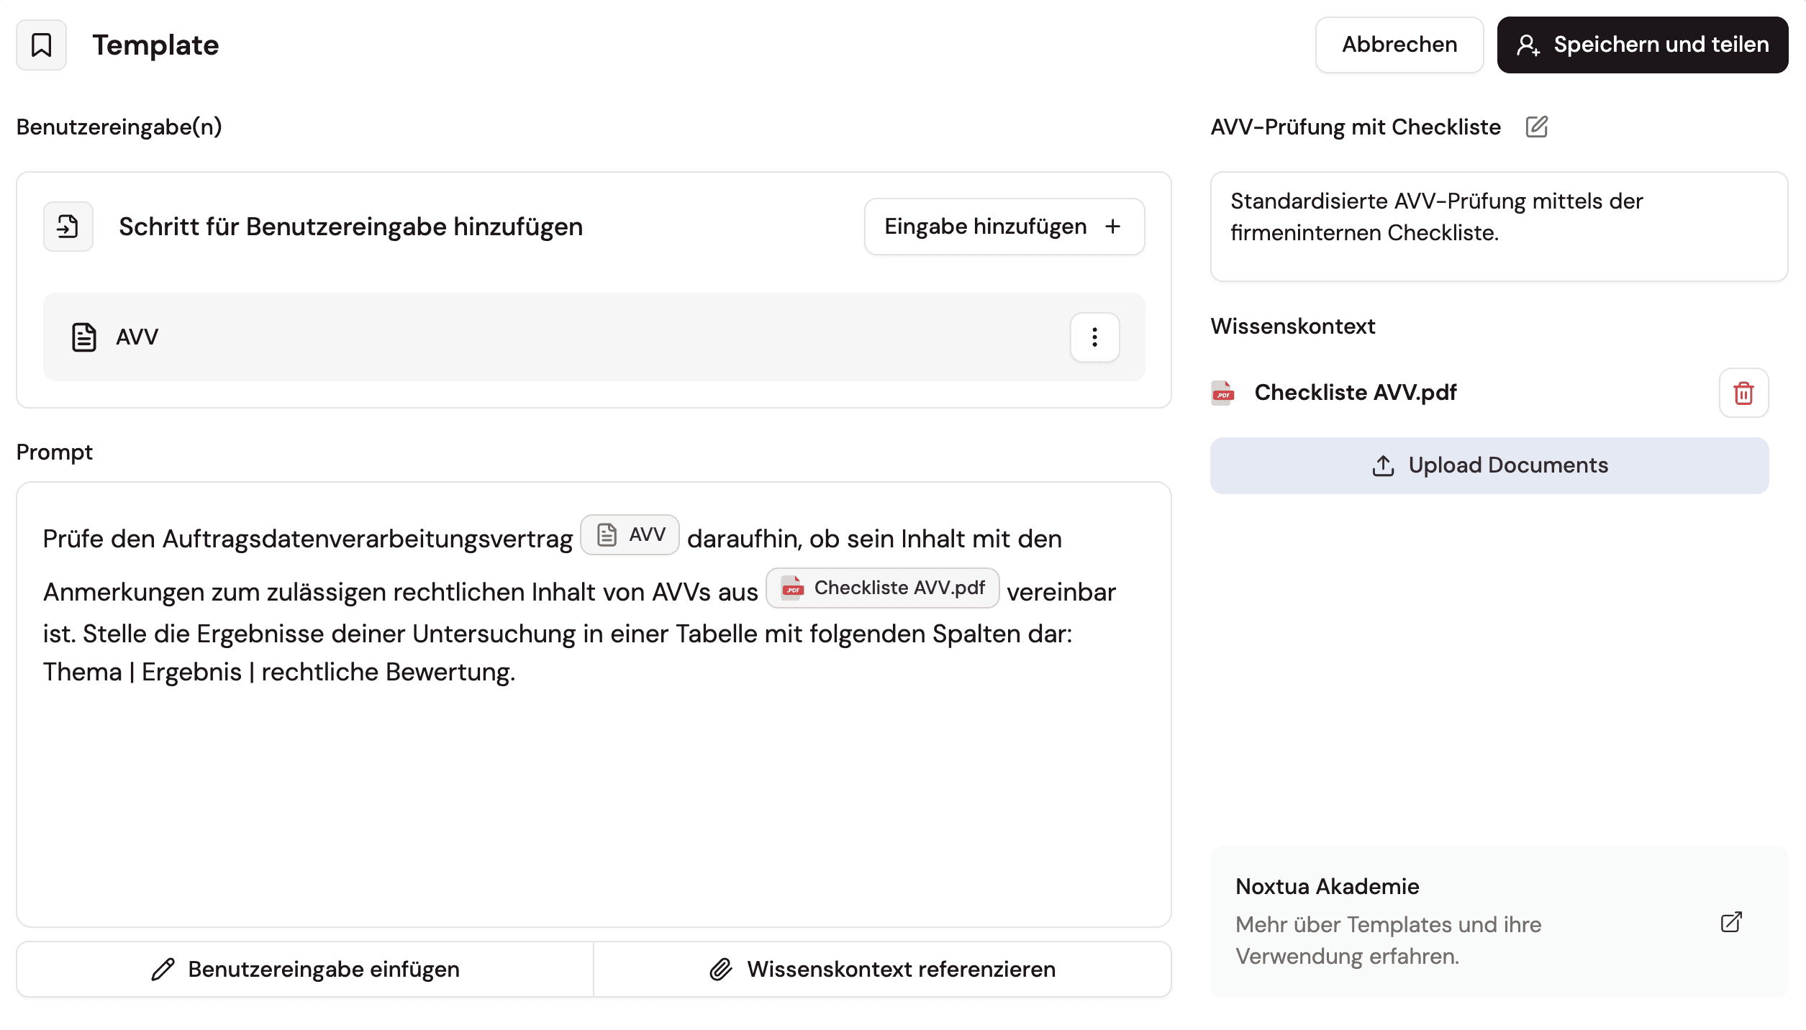Edit the template title with pencil icon

click(x=1536, y=127)
